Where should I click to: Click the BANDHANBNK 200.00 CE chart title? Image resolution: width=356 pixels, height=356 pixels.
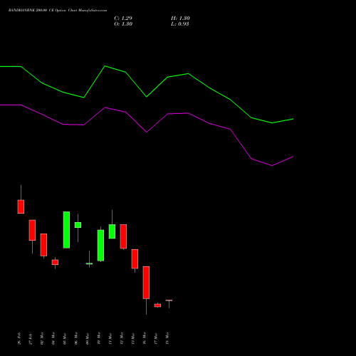point(58,11)
